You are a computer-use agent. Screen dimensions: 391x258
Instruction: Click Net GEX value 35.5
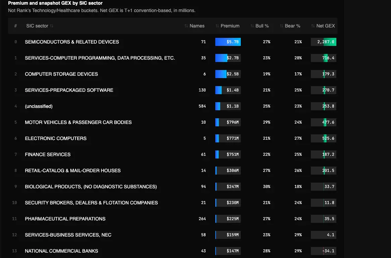[323, 219]
